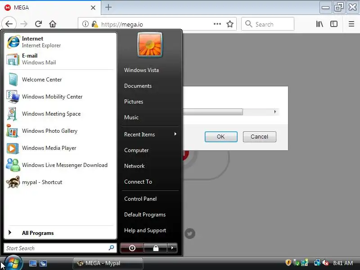Click the network tray icon
This screenshot has width=360, height=270.
(317, 262)
